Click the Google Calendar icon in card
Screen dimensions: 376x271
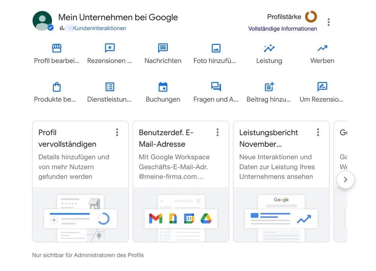tap(189, 218)
